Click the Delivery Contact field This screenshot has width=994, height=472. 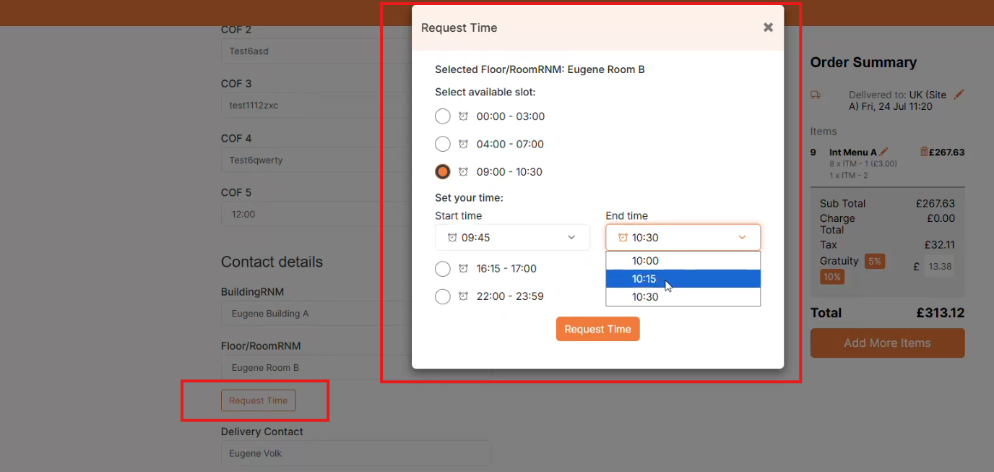click(x=356, y=453)
